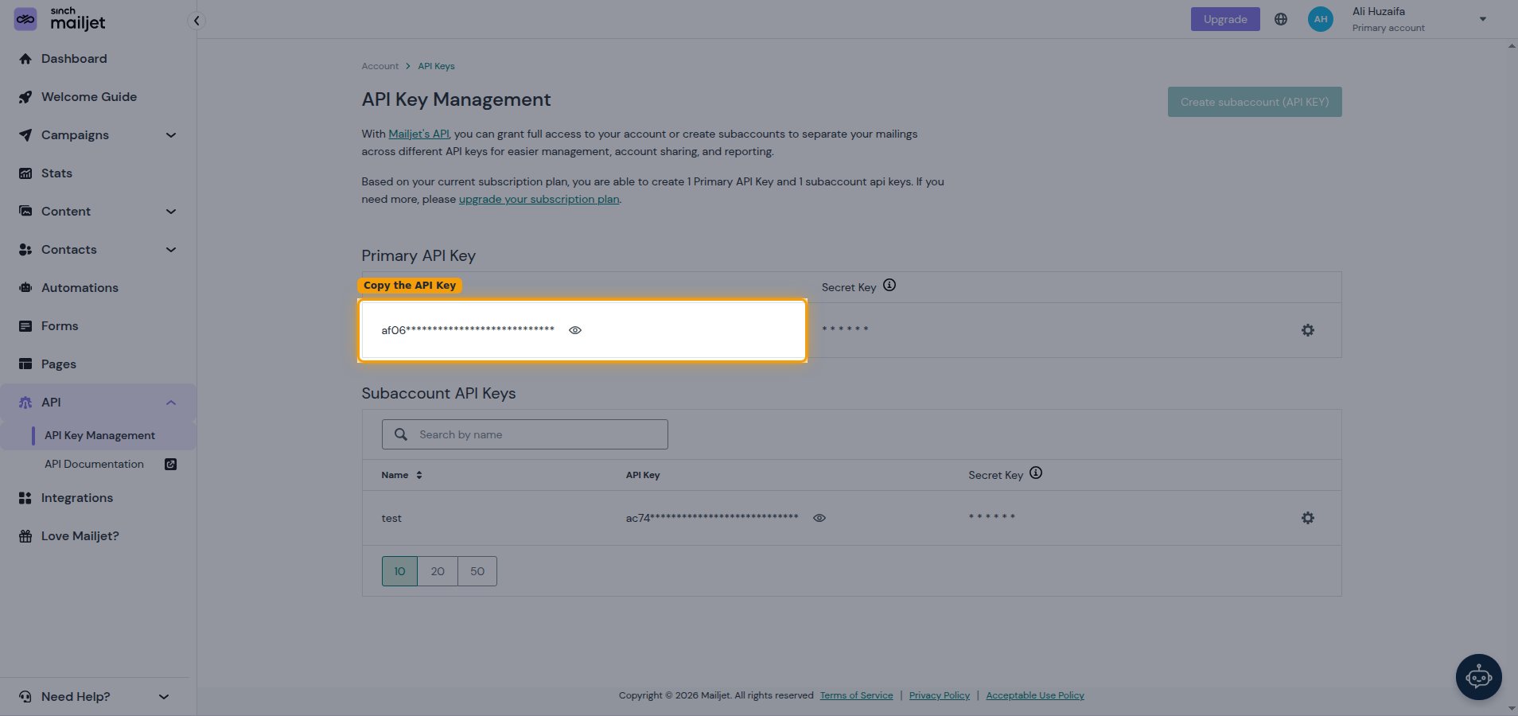Image resolution: width=1518 pixels, height=716 pixels.
Task: Open the account dropdown arrow
Action: point(1483,19)
